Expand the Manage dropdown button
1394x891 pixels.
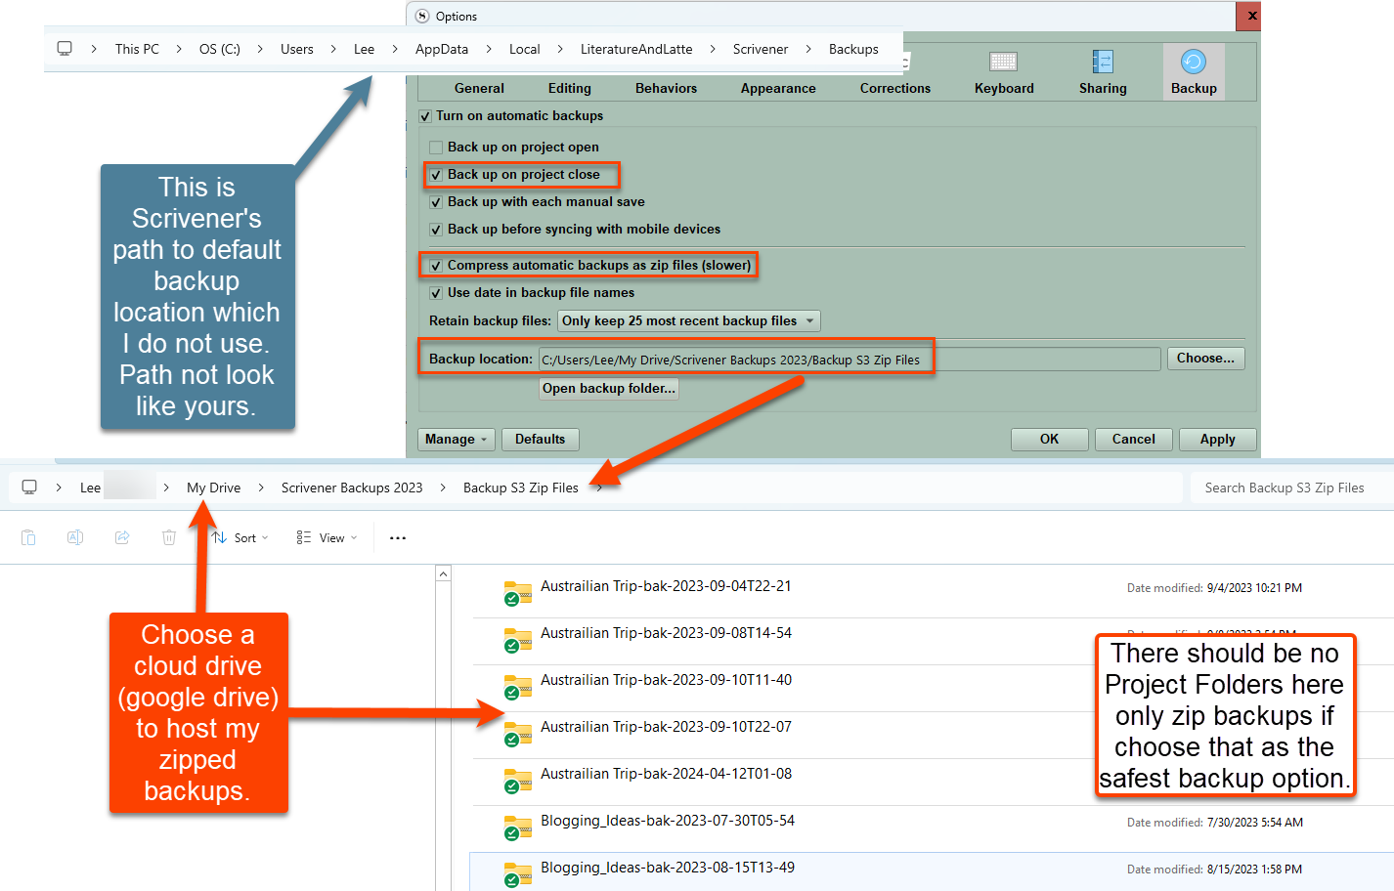click(457, 440)
